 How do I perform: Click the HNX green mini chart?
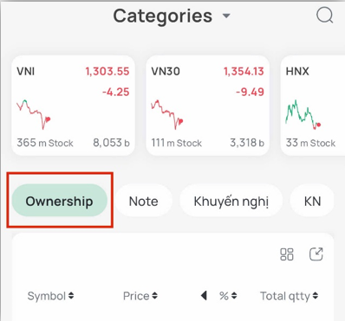(x=303, y=114)
